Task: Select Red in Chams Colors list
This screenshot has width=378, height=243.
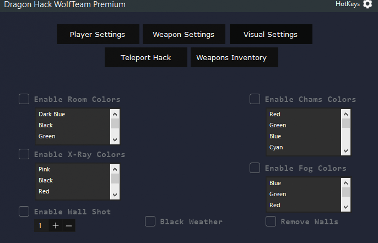Action: 304,114
